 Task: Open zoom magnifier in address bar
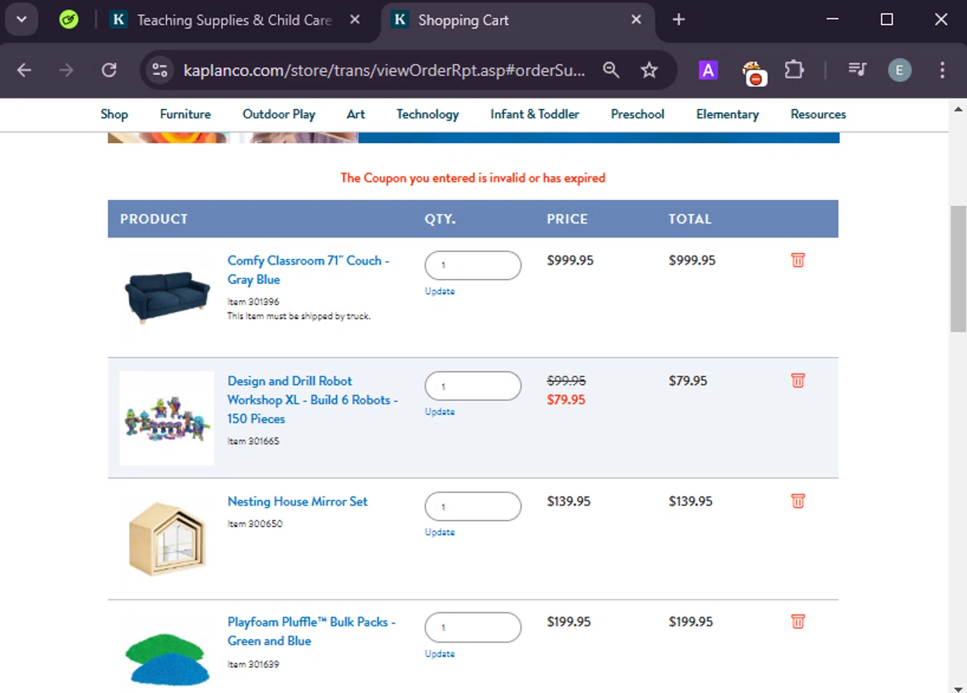(x=611, y=70)
